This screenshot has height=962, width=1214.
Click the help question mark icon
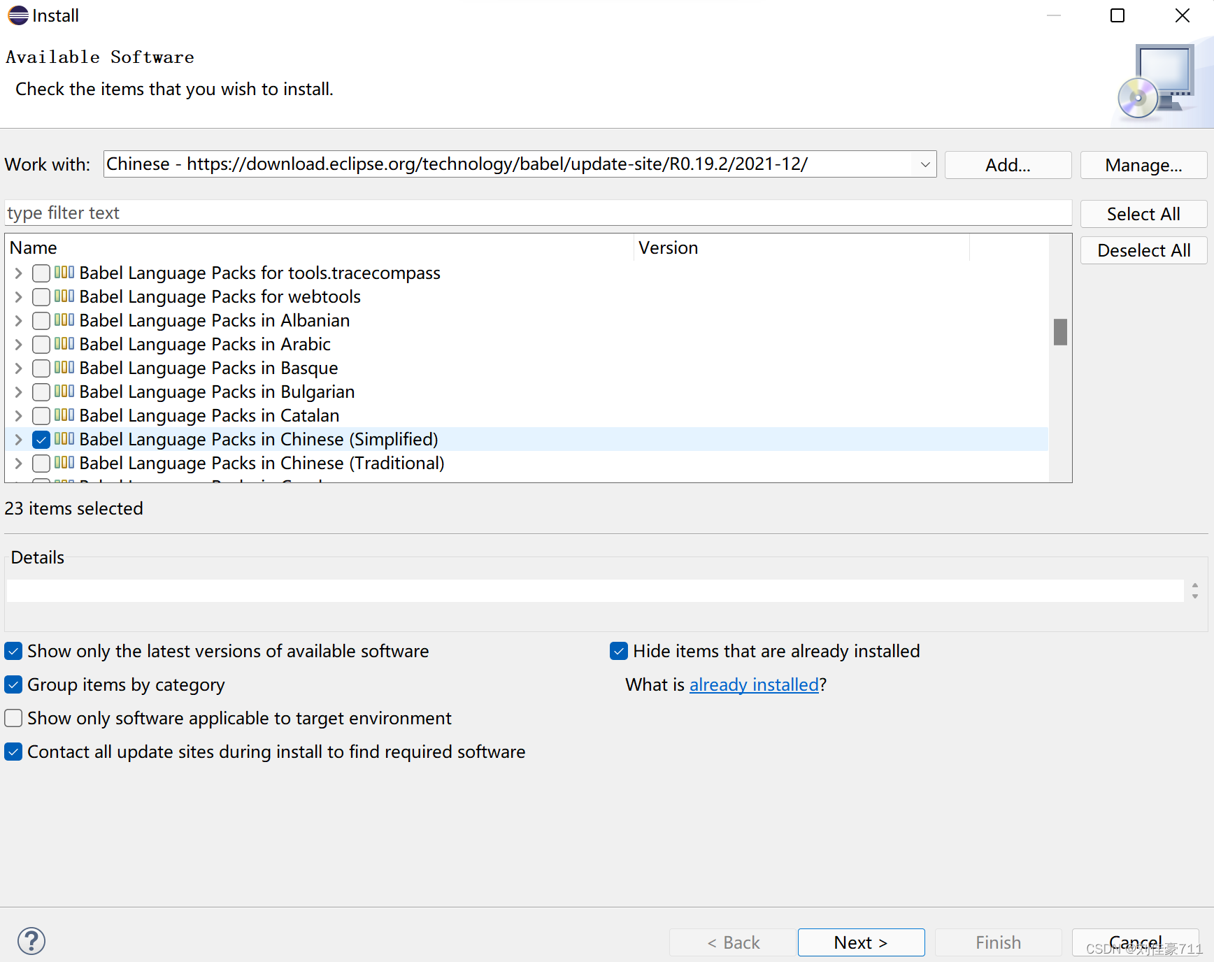tap(31, 941)
